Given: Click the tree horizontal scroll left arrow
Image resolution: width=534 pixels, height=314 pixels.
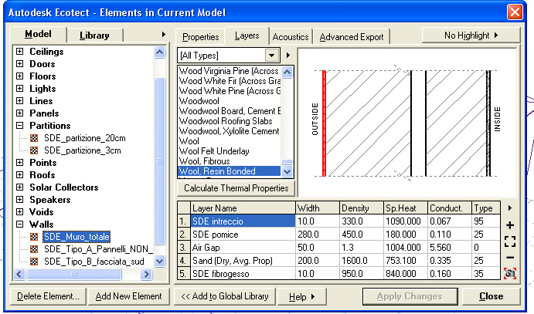Looking at the screenshot, I should coord(19,274).
